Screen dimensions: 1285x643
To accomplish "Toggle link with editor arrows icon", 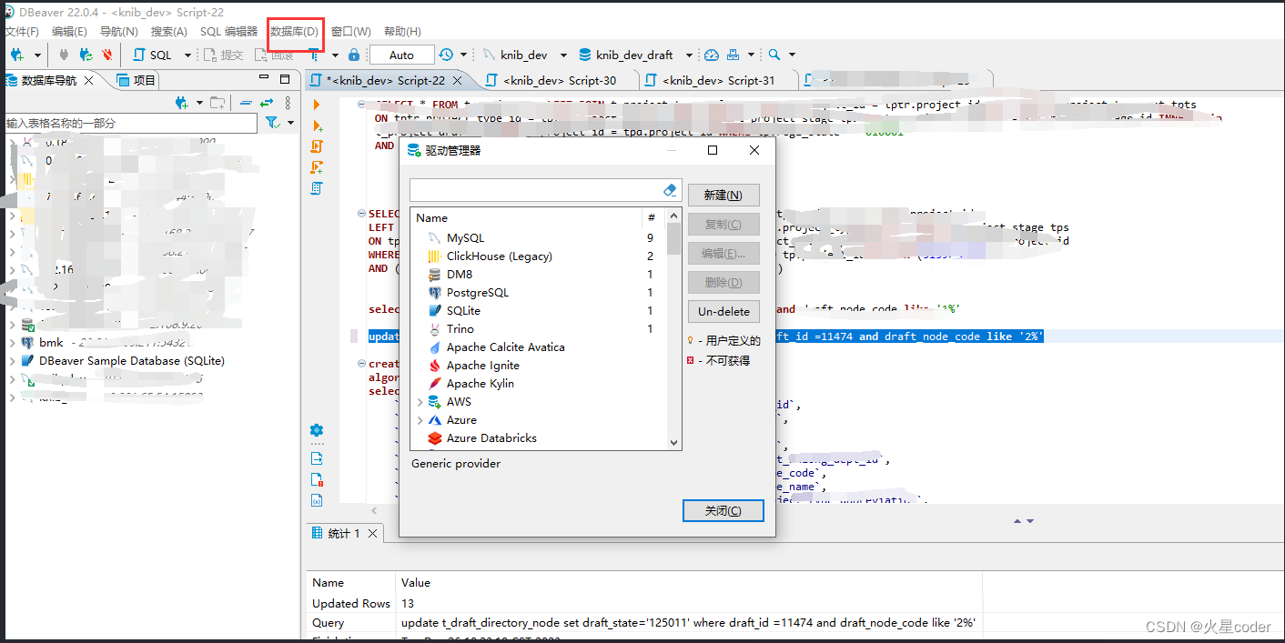I will click(266, 103).
